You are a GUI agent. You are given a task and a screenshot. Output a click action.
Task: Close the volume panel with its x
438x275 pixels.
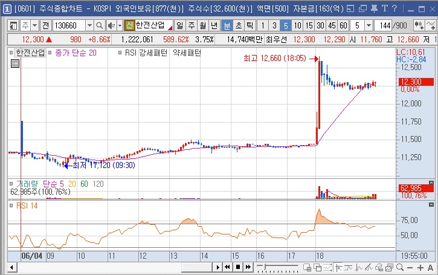click(x=431, y=183)
